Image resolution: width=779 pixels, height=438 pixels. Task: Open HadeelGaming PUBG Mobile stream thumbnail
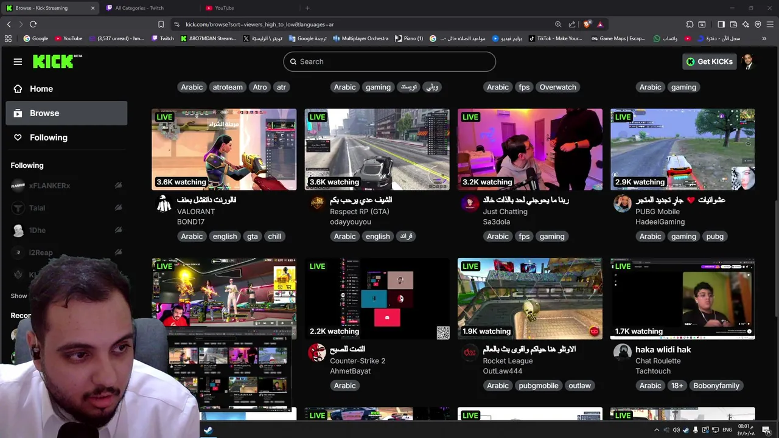tap(682, 150)
